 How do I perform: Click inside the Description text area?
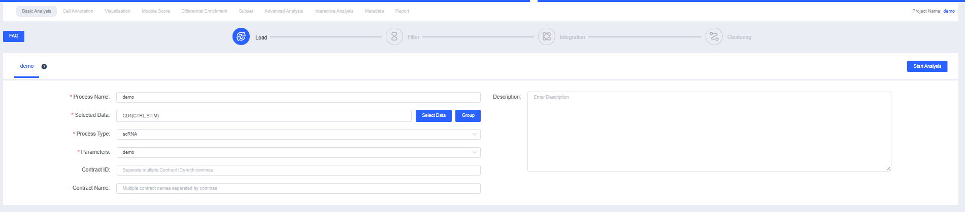709,132
